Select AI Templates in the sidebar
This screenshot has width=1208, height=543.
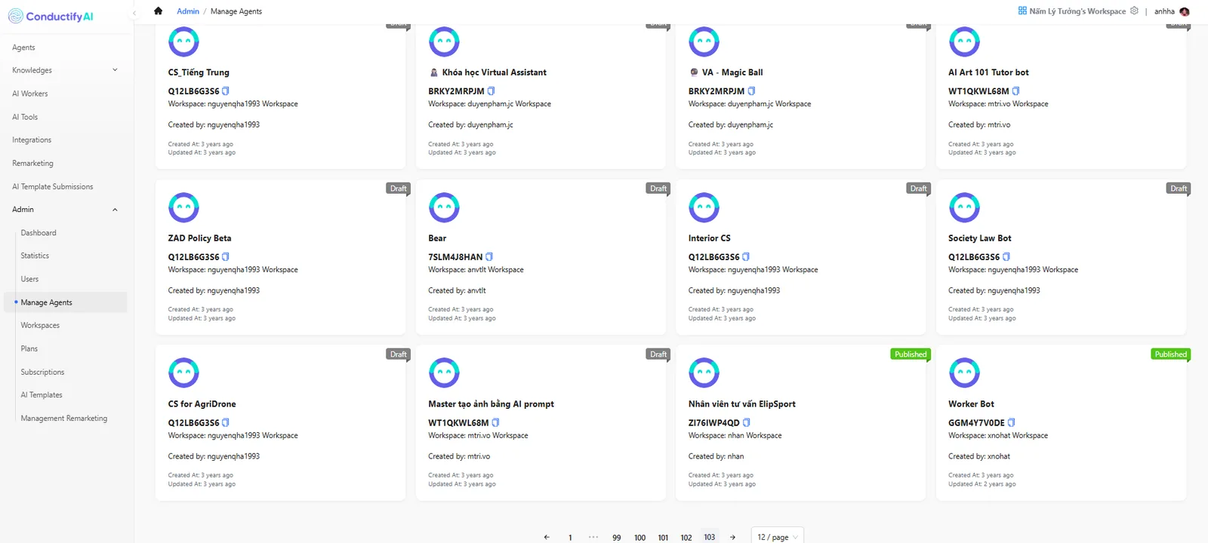coord(42,395)
